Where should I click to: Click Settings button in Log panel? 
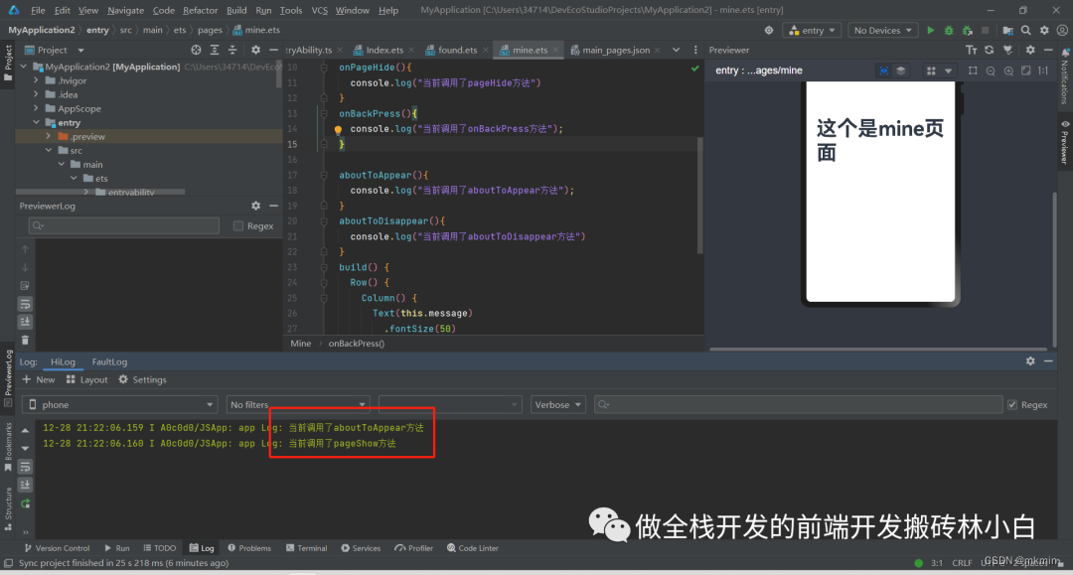142,379
